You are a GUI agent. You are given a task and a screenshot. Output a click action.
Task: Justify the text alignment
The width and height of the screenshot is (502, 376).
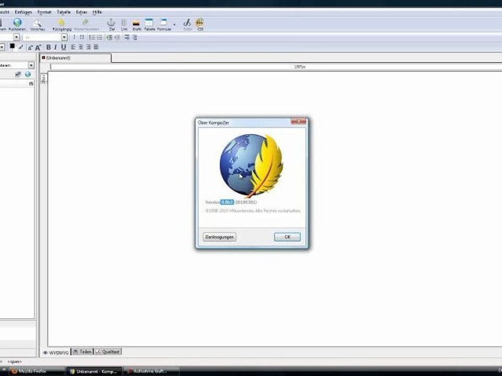[96, 48]
